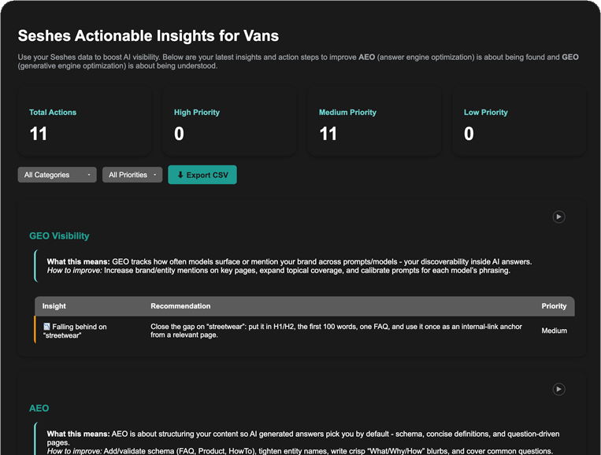The width and height of the screenshot is (601, 455).
Task: Select the Medium Priority stat card
Action: click(x=373, y=122)
